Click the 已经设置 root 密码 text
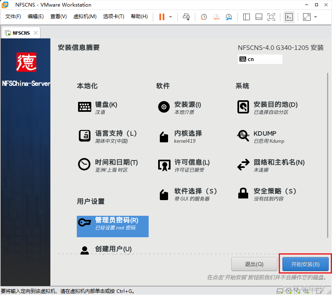 point(115,228)
